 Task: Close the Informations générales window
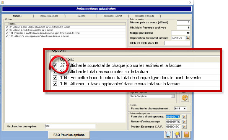coord(190,2)
